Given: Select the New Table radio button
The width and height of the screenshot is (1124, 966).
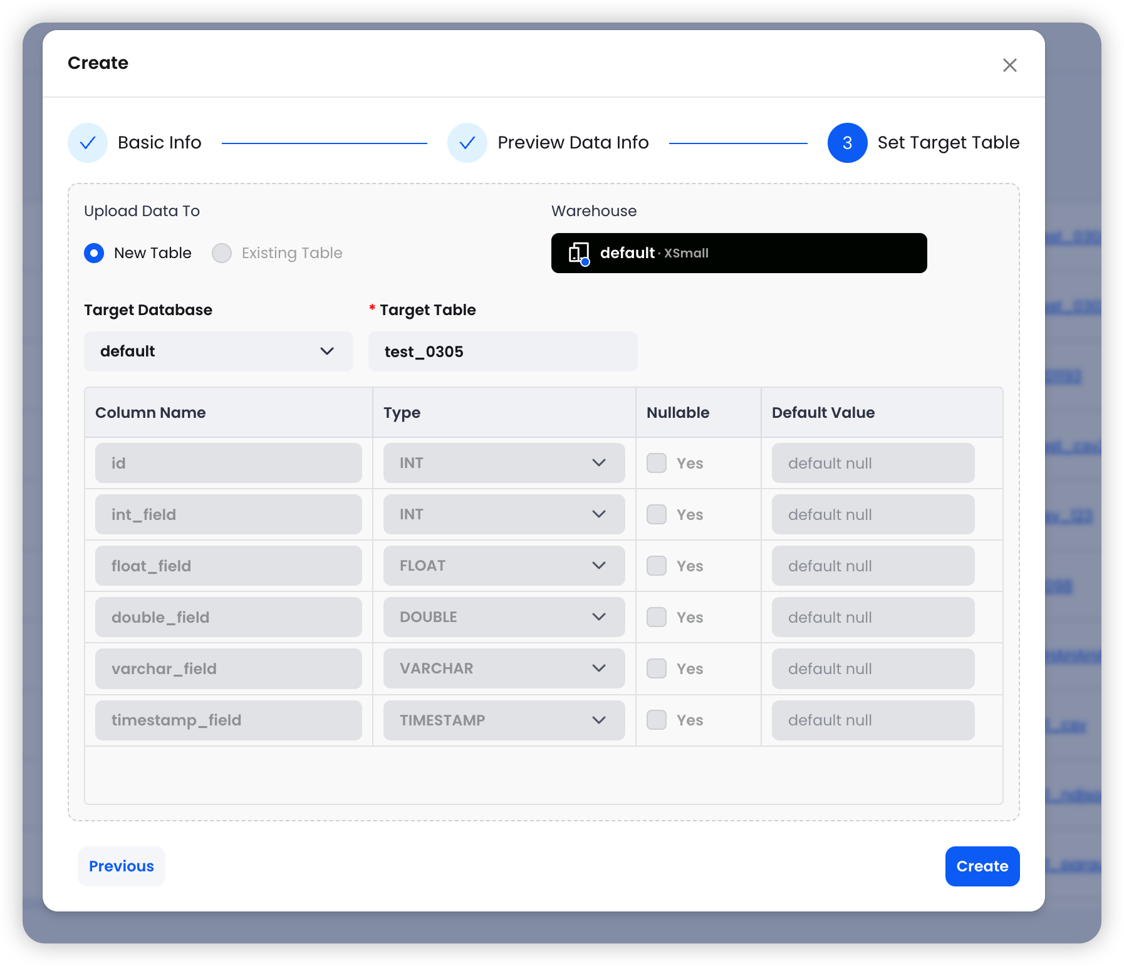Looking at the screenshot, I should point(94,253).
